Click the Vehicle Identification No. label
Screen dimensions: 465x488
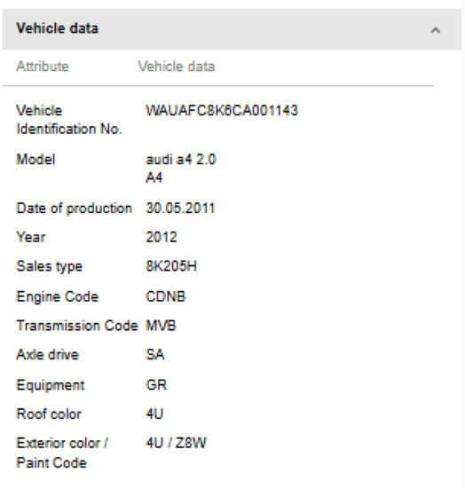[69, 120]
